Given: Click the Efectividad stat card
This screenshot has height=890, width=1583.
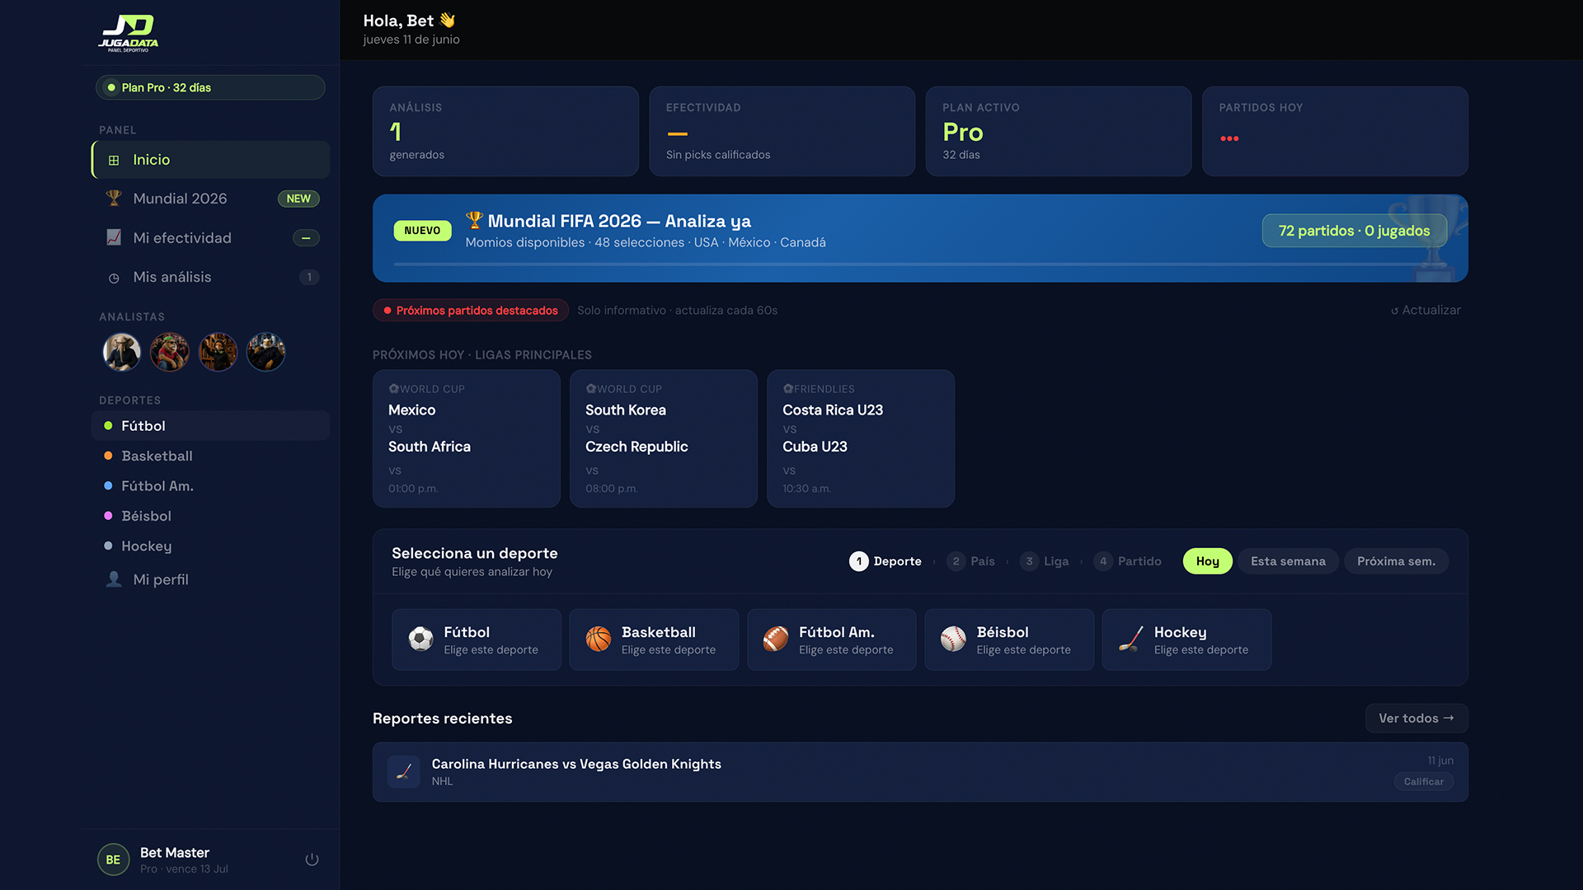Looking at the screenshot, I should (782, 131).
